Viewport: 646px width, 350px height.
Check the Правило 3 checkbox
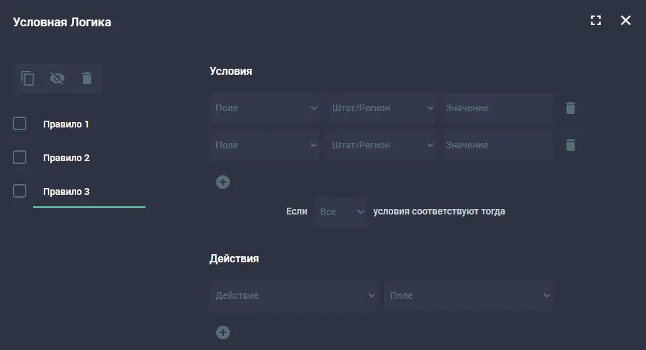(x=20, y=191)
